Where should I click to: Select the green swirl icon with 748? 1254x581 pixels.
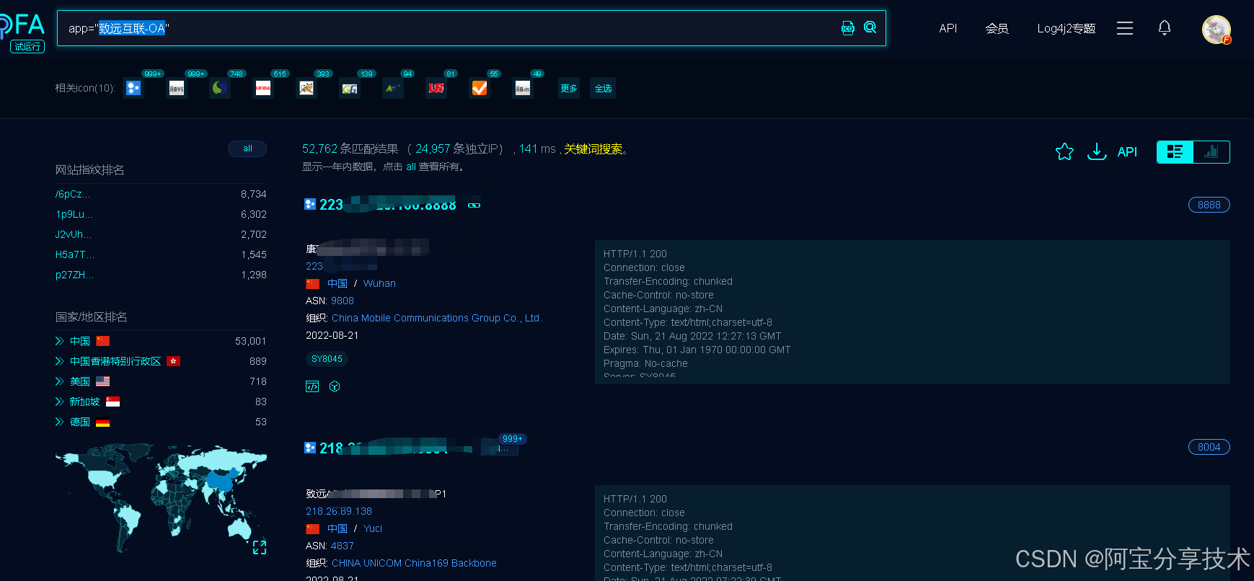220,88
